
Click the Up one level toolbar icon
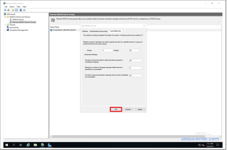[x=13, y=10]
